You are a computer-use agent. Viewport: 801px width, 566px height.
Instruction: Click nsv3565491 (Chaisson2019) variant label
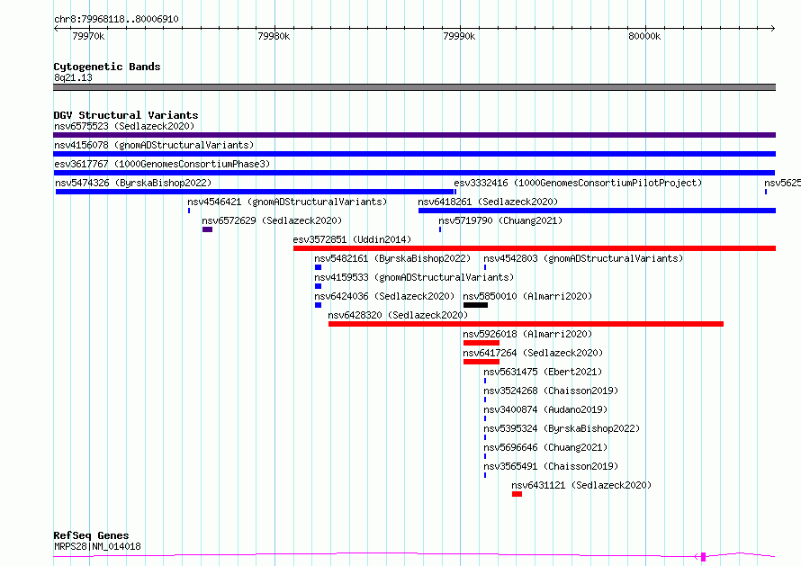[551, 466]
